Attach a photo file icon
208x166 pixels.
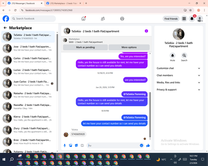pyautogui.click(x=71, y=145)
